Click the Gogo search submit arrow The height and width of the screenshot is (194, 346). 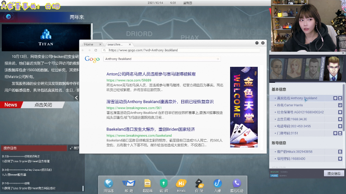(x=218, y=59)
